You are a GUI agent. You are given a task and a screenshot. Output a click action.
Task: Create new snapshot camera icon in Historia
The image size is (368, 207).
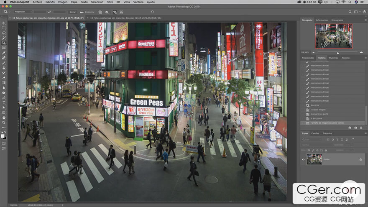click(355, 128)
